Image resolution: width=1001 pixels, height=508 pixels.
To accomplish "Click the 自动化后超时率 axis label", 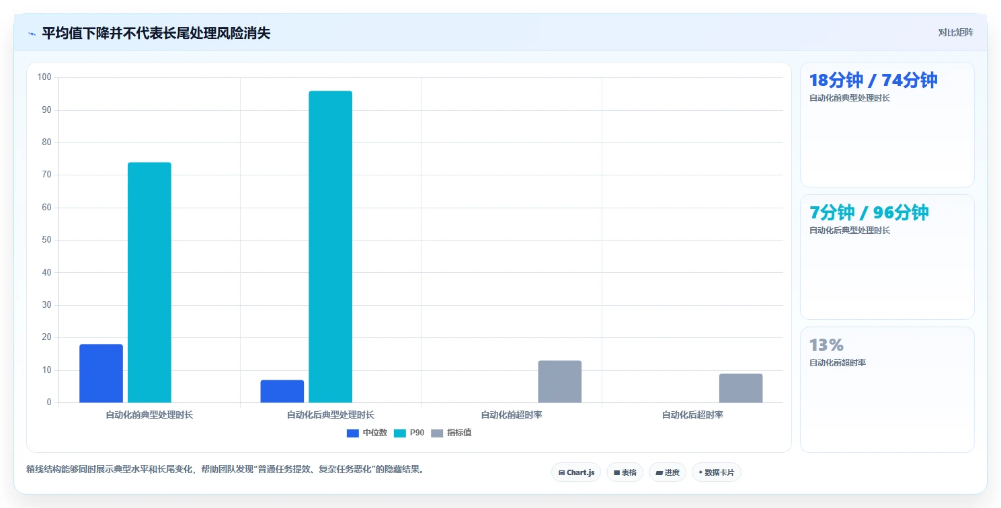I will pyautogui.click(x=692, y=415).
